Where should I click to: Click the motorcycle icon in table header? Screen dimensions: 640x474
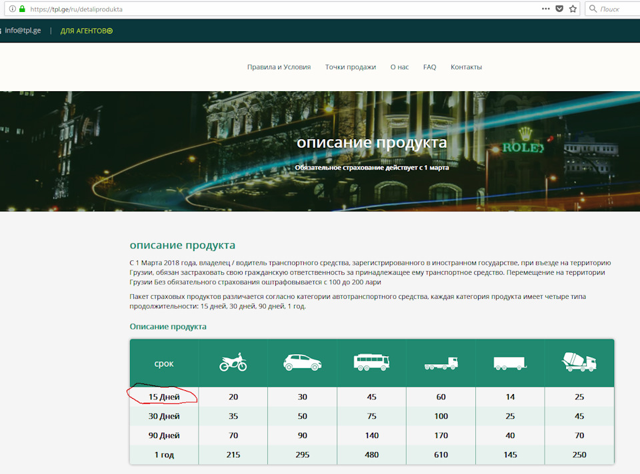[x=233, y=363]
